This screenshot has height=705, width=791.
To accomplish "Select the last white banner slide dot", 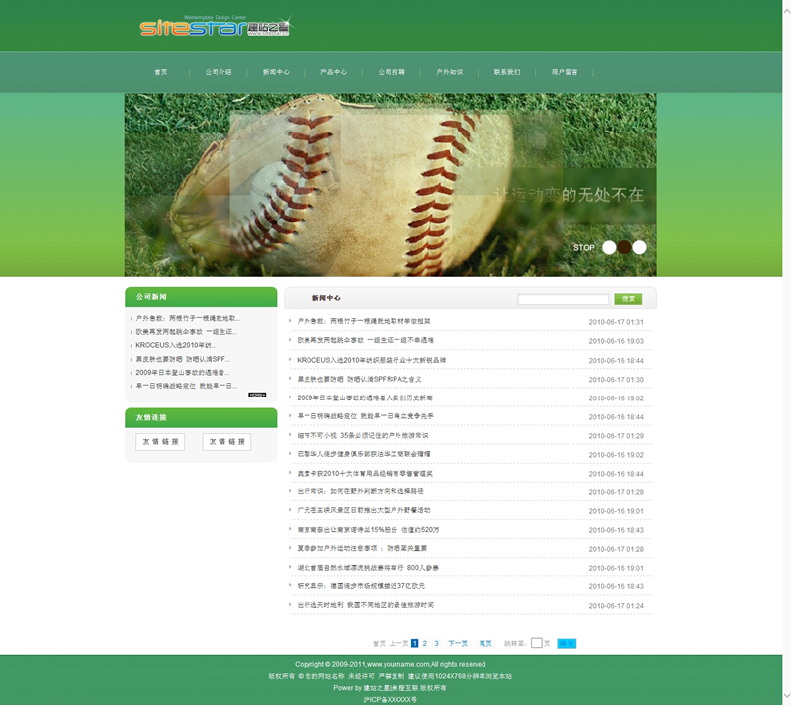I will coord(639,247).
